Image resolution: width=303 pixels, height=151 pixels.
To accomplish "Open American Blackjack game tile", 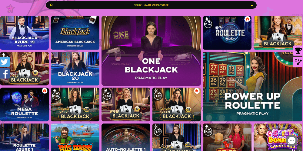I will click(75, 33).
